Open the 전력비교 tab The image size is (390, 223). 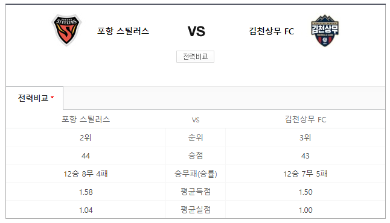34,98
